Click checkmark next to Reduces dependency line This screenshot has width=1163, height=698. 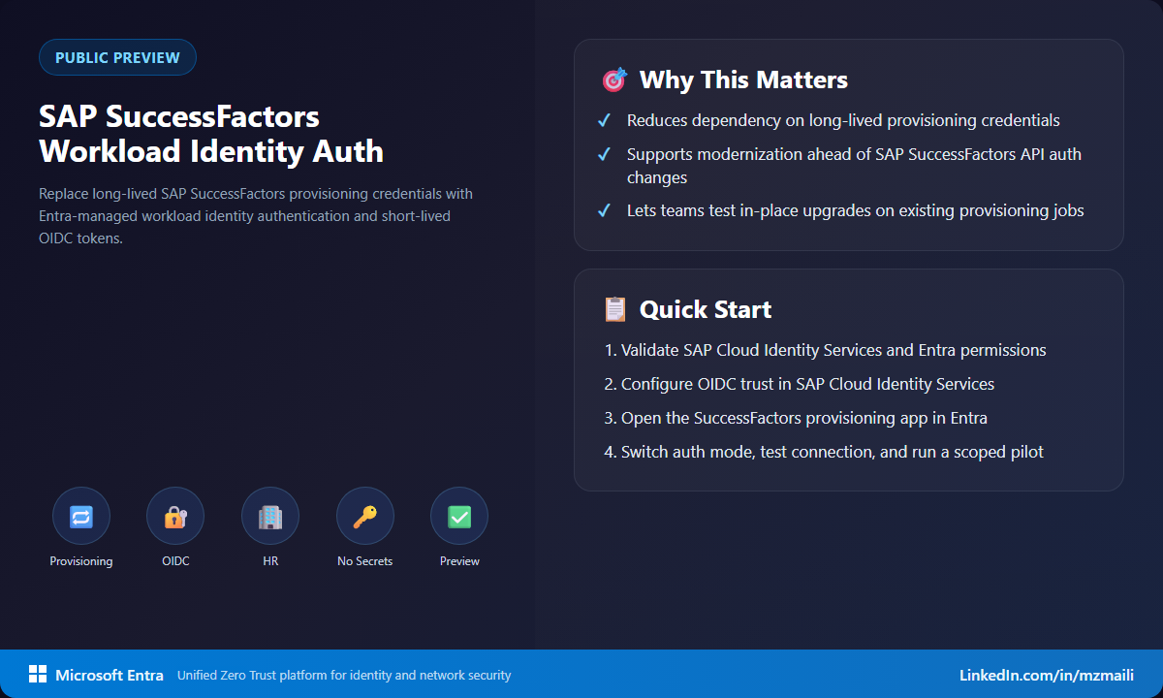(x=604, y=120)
